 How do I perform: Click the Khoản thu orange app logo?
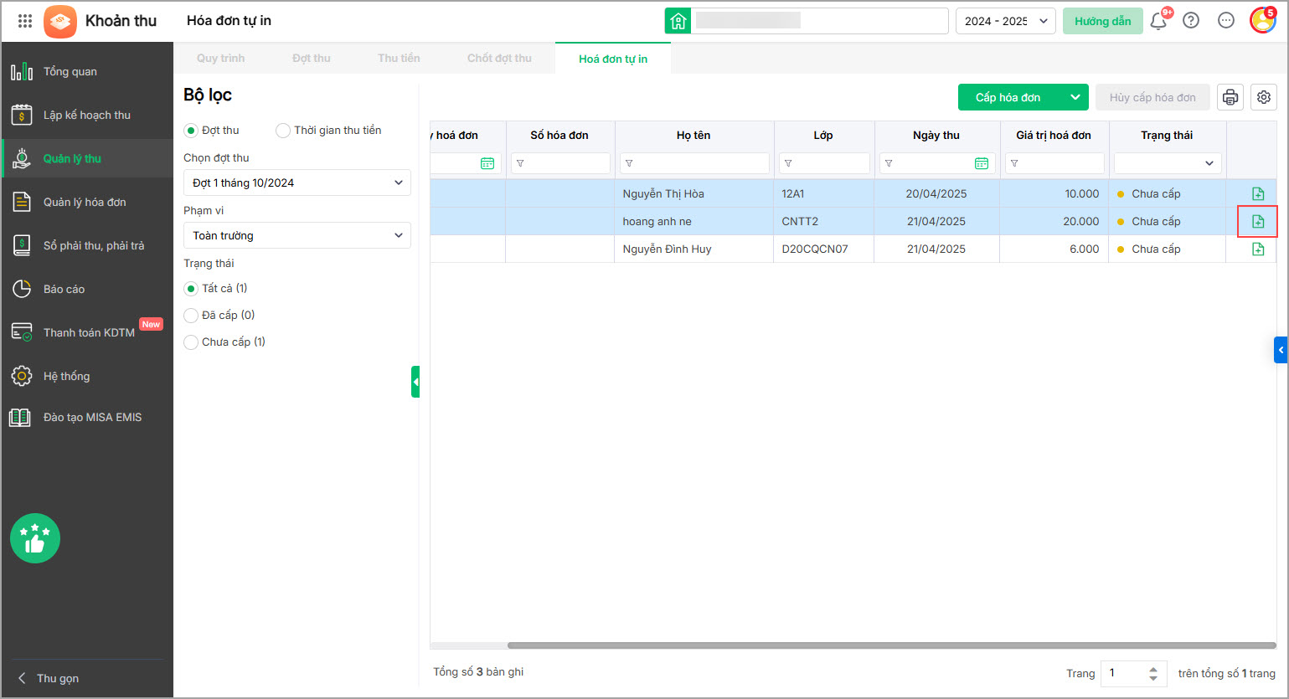60,21
